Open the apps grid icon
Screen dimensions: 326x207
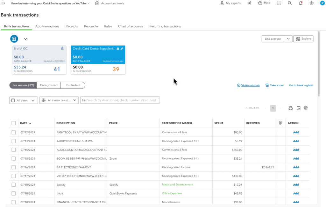(279, 3)
